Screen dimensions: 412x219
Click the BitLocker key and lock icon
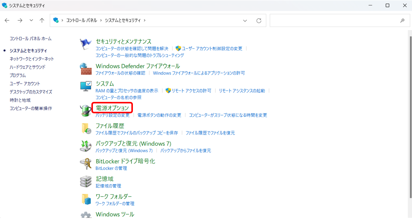[86, 163]
